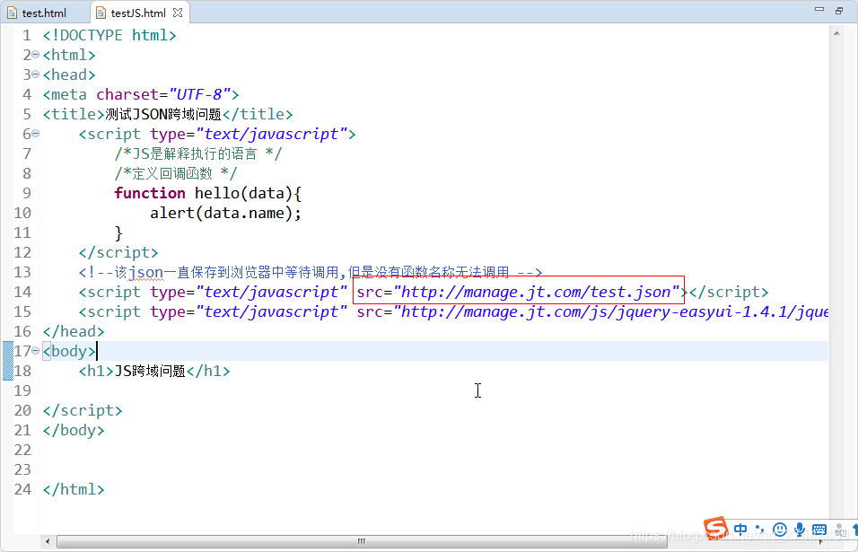The height and width of the screenshot is (552, 858).
Task: Toggle Chinese/English input mode
Action: coord(740,530)
